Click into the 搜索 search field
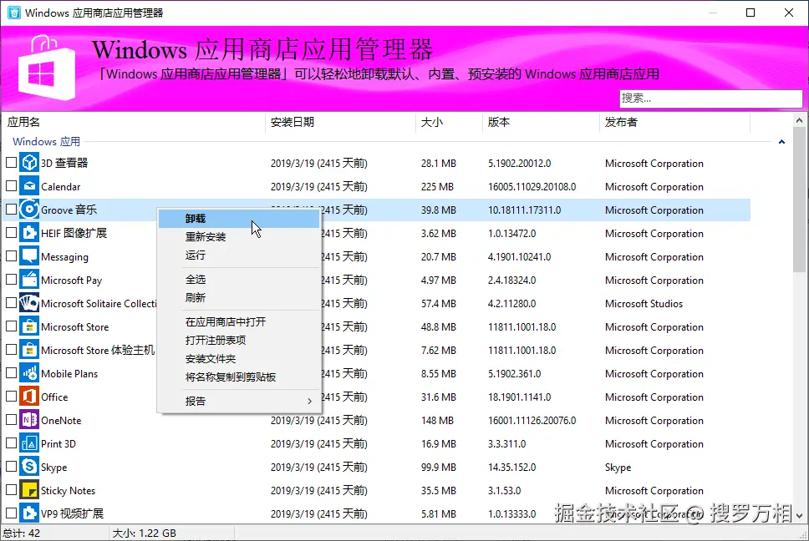809x541 pixels. click(710, 98)
